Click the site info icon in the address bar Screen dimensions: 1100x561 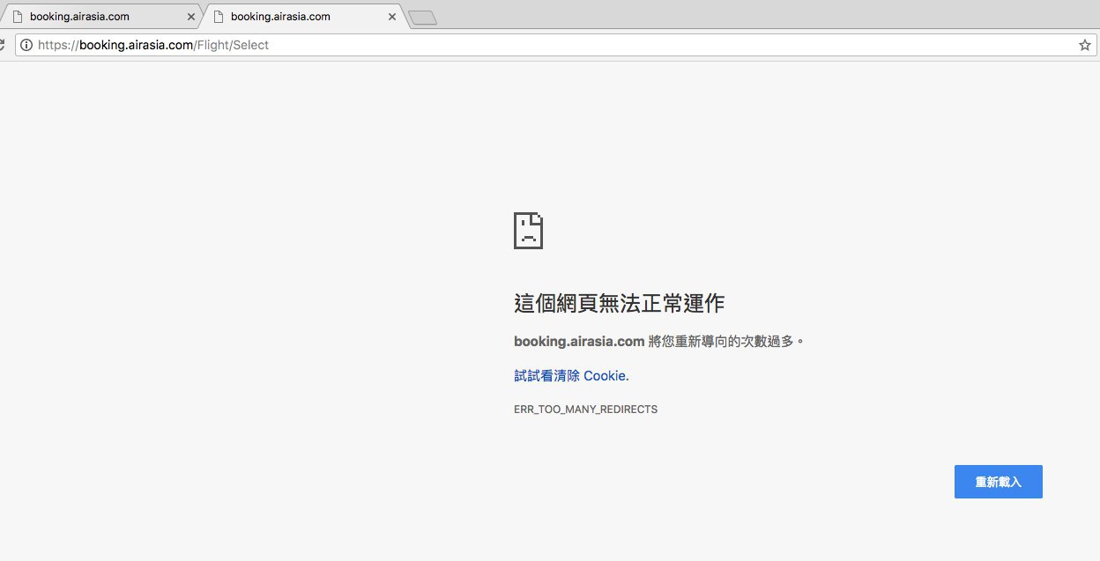(26, 45)
